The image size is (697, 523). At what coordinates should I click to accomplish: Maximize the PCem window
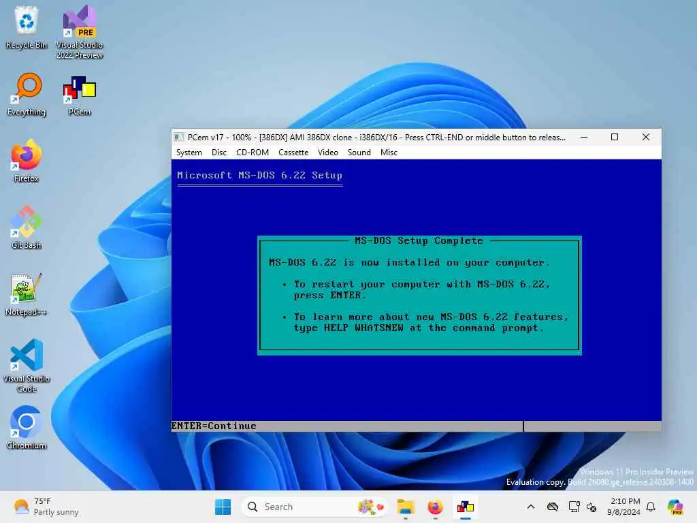tap(615, 137)
